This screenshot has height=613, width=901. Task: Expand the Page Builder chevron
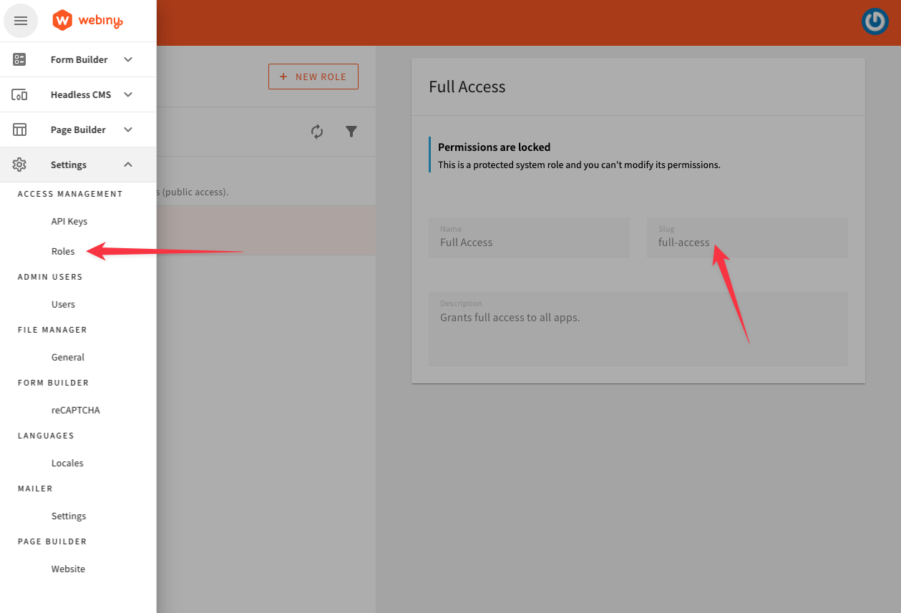click(128, 129)
